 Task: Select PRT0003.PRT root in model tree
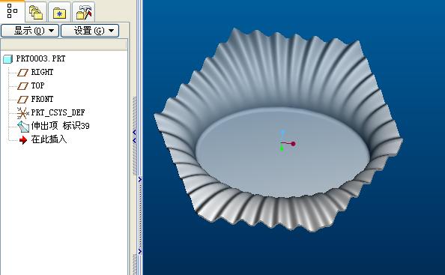pyautogui.click(x=40, y=58)
